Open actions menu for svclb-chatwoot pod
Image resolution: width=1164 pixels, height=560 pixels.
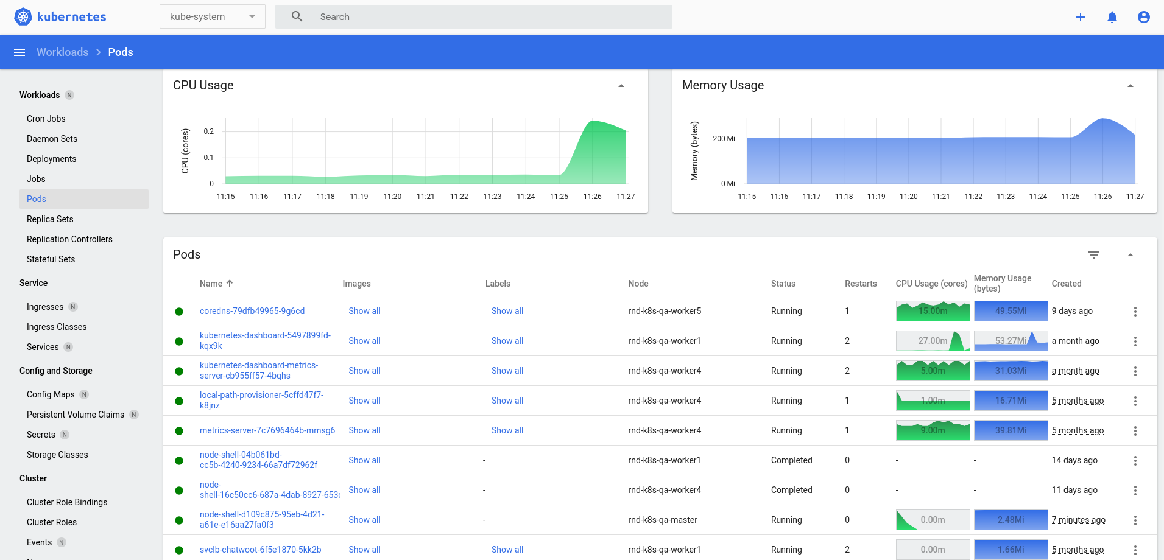(x=1135, y=550)
